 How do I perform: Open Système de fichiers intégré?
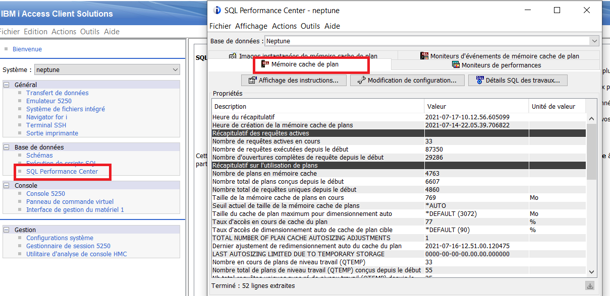(66, 109)
